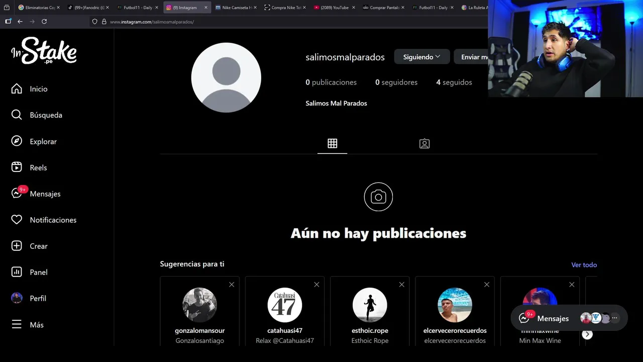Expand the Siguiendo dropdown button

(x=421, y=57)
